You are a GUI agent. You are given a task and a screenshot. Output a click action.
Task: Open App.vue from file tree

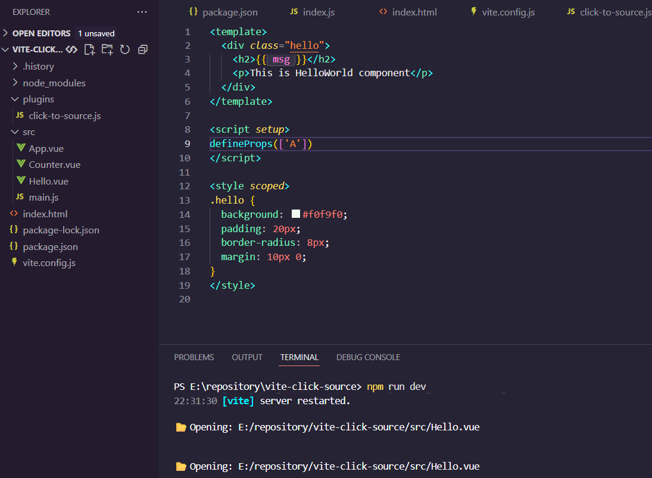coord(46,148)
